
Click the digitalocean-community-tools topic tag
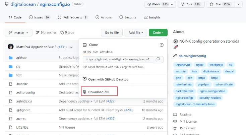pos(195,104)
